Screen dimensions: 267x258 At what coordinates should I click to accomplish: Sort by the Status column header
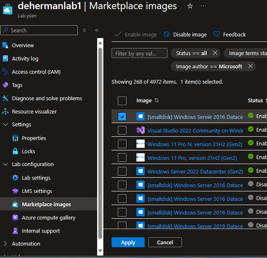click(x=257, y=101)
